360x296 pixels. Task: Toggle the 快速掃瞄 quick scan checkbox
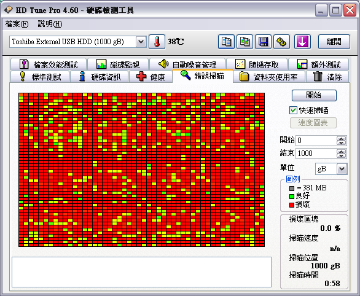tap(293, 111)
